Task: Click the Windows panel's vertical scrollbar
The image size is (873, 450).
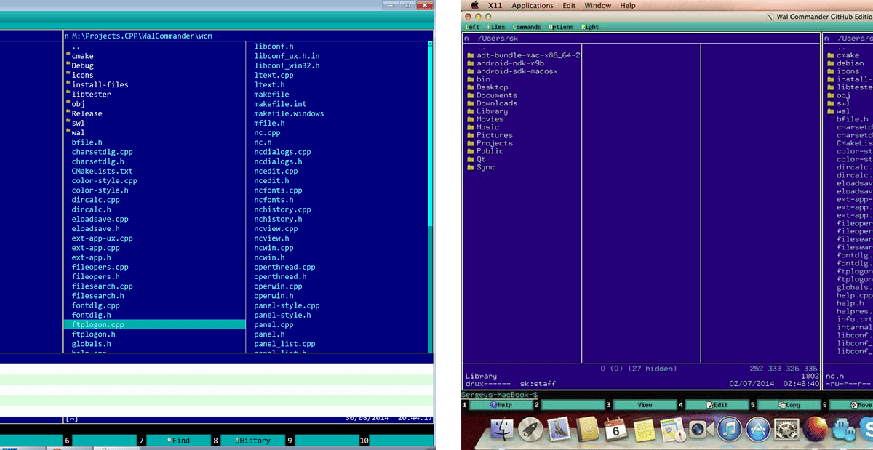Action: coord(430,196)
